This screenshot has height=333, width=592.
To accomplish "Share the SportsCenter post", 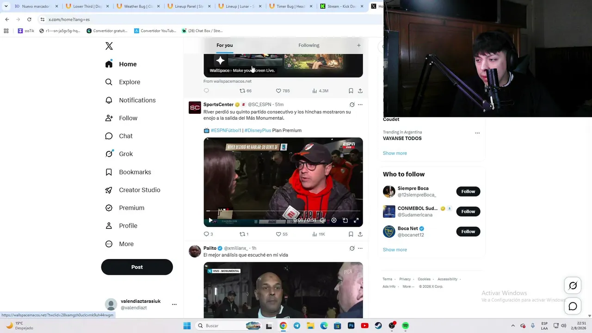I will point(360,234).
